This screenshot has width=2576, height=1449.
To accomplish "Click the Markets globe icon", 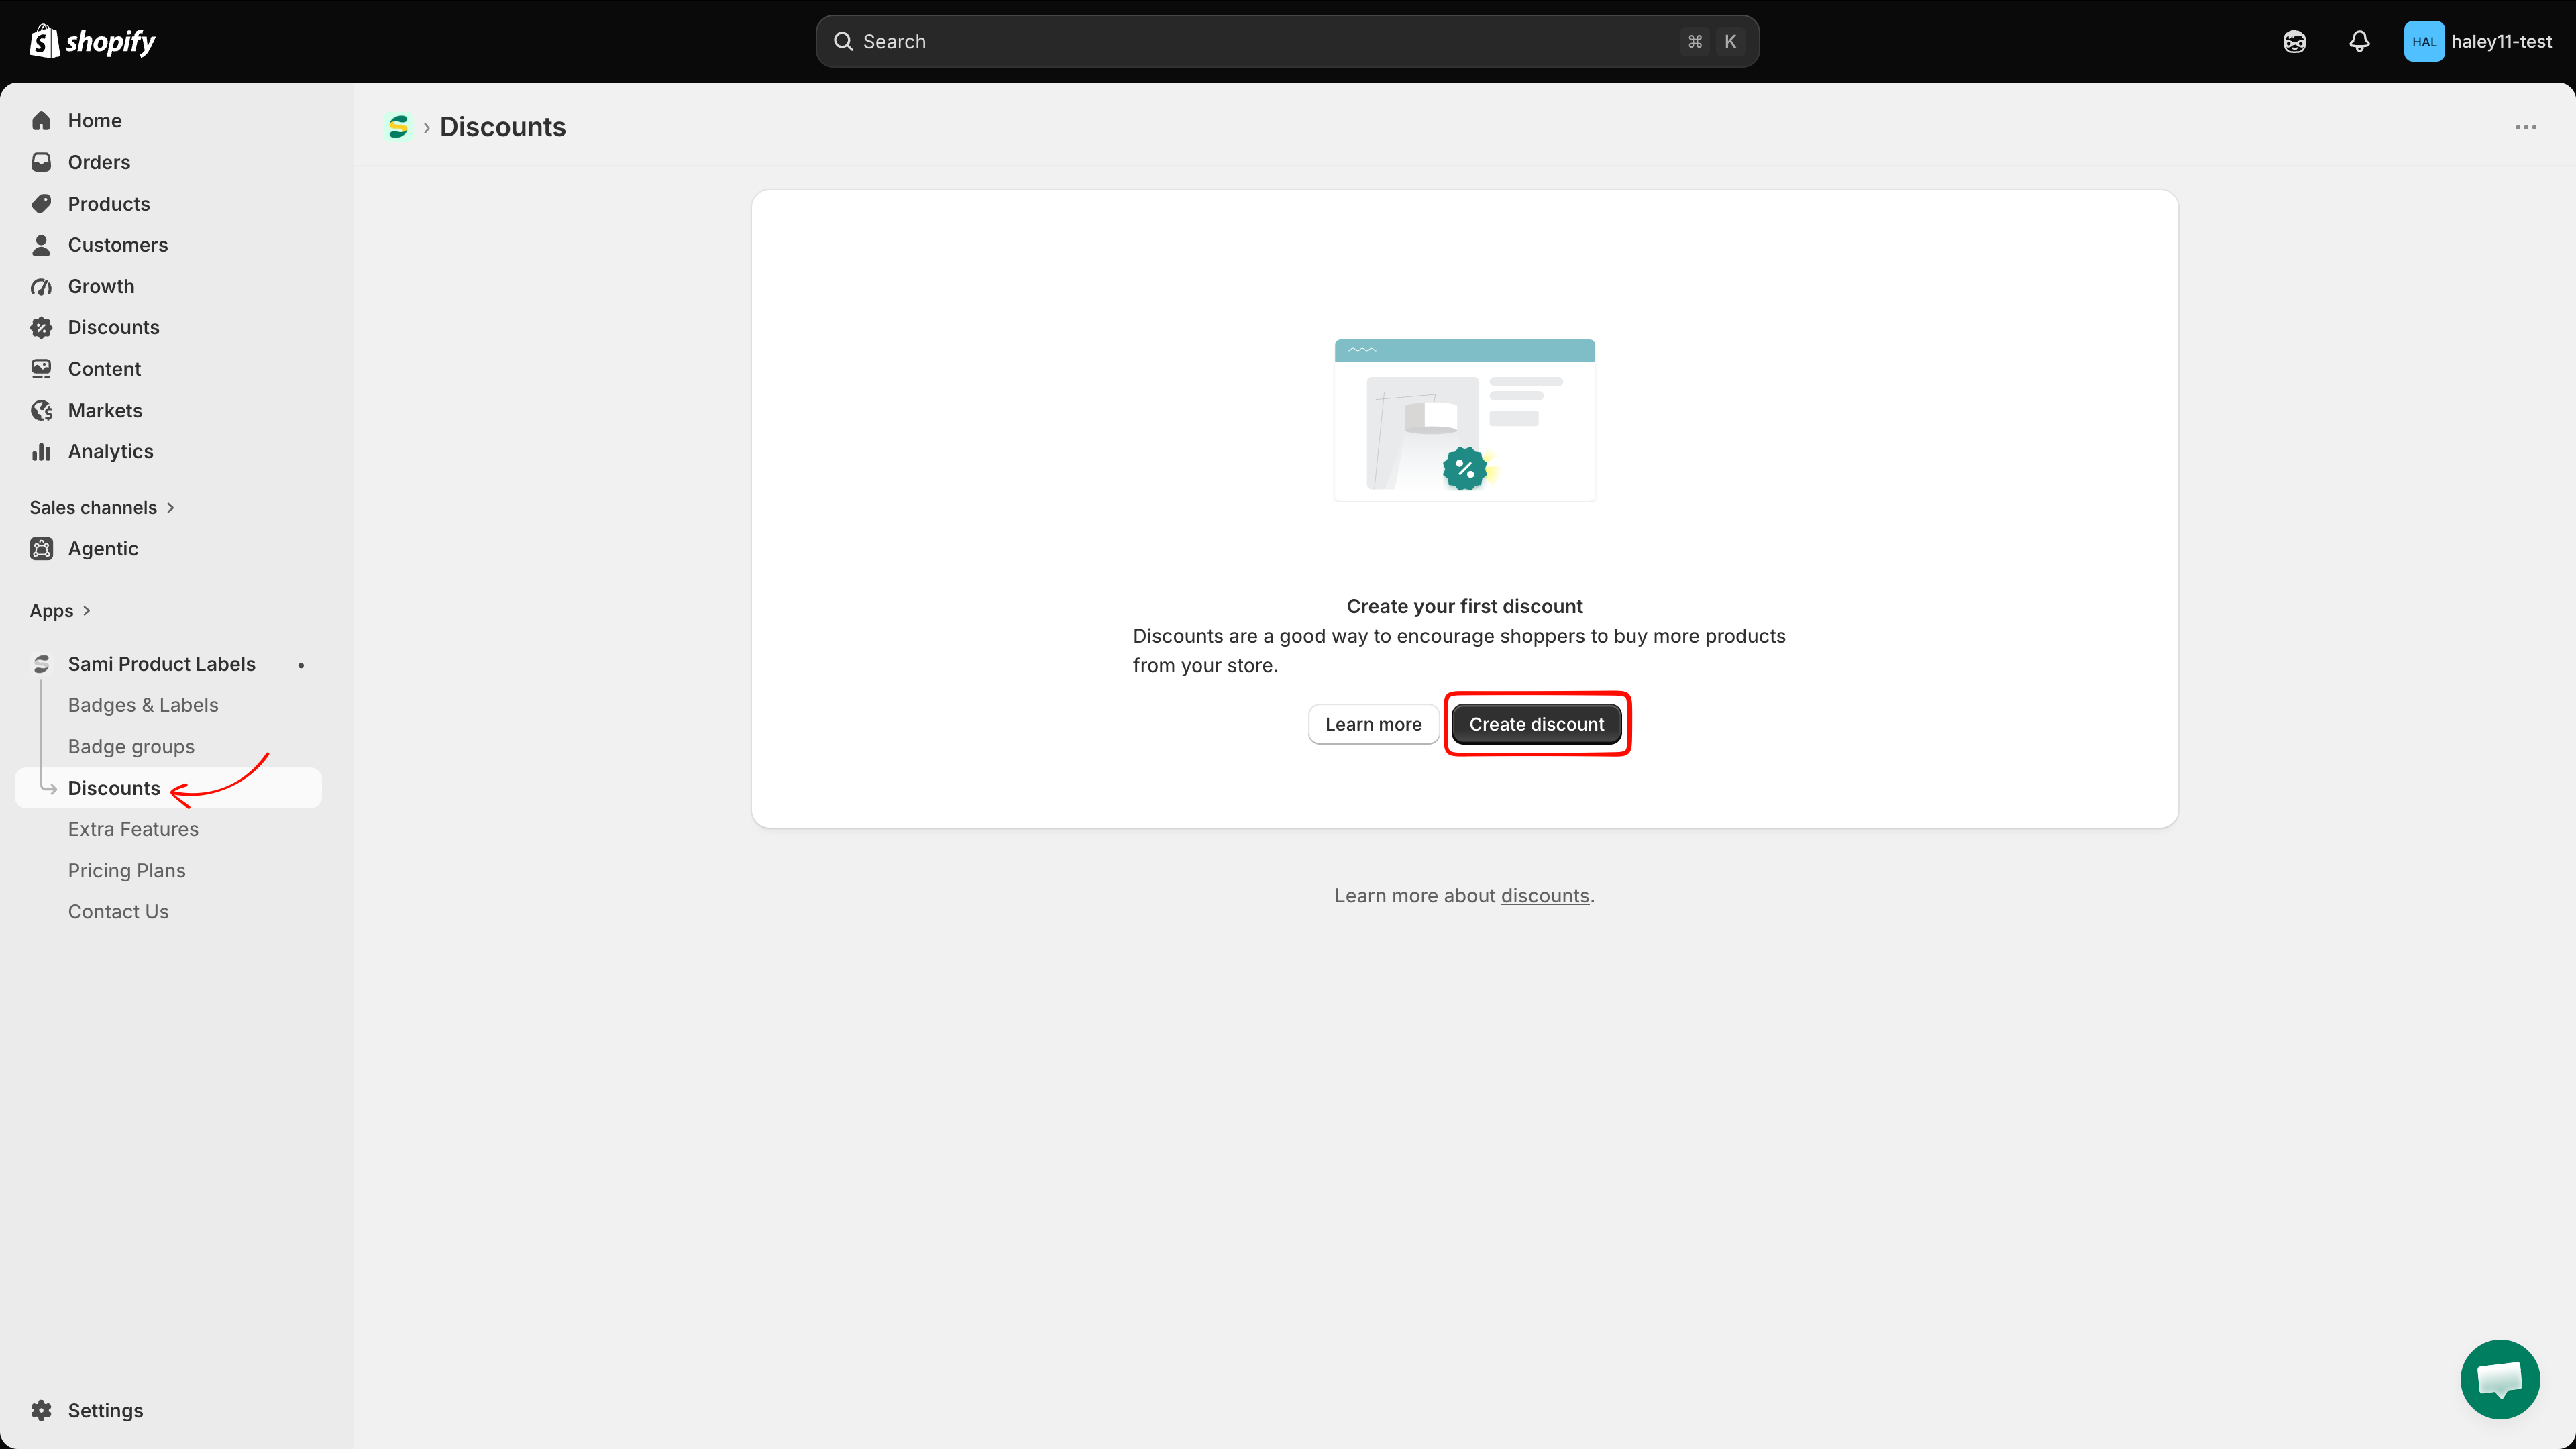I will (41, 411).
